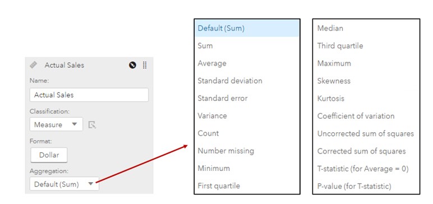The image size is (433, 204).
Task: Click the drag handle dots icon
Action: 145,65
